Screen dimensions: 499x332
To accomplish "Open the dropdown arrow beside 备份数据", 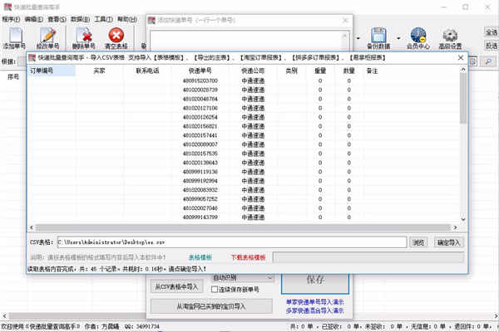I will pyautogui.click(x=398, y=38).
